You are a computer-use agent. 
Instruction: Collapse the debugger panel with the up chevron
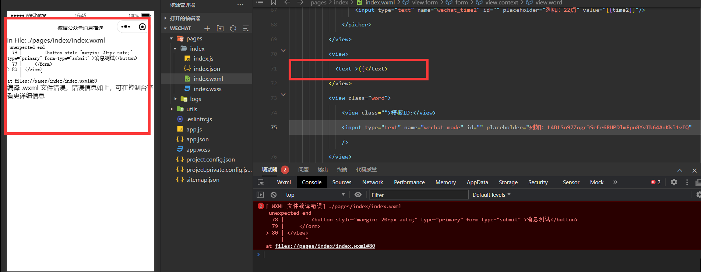(680, 171)
